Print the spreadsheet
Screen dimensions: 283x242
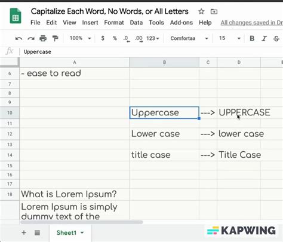tap(43, 38)
